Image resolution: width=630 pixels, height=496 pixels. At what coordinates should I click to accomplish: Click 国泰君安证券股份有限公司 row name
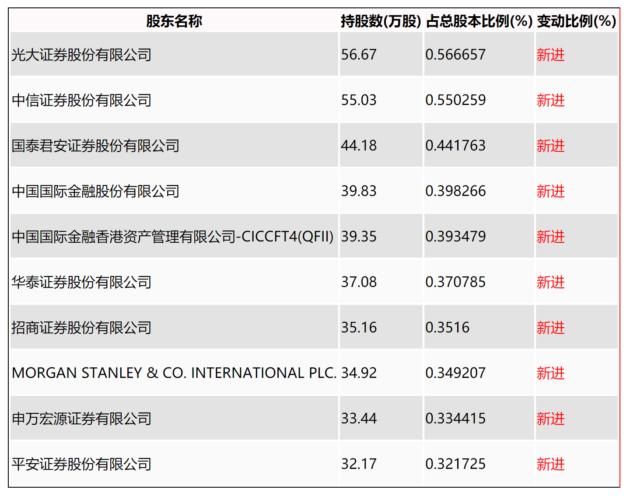tap(95, 146)
